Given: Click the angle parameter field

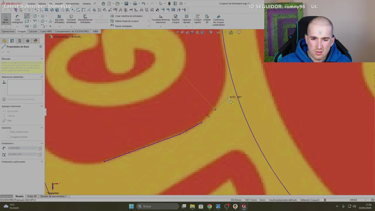Looking at the screenshot, I should (23, 154).
